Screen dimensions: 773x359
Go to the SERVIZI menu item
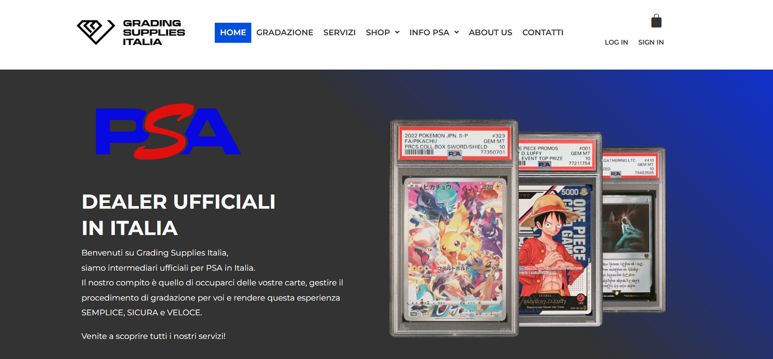click(339, 32)
